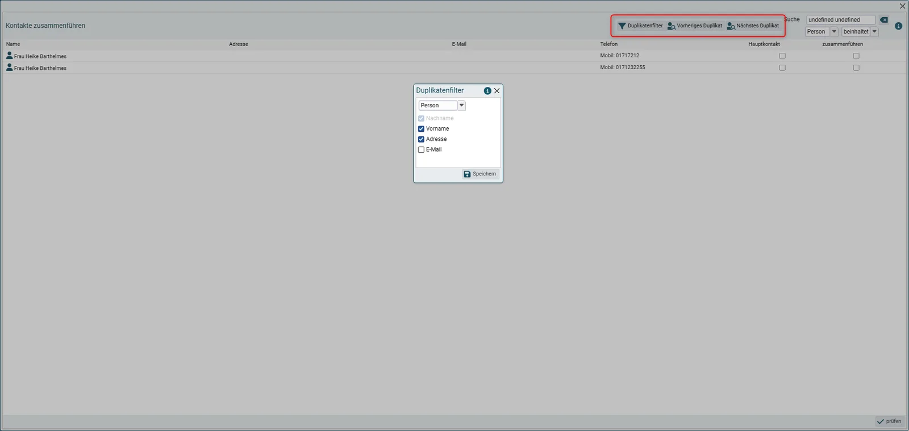Click the Telefon column header
This screenshot has width=909, height=431.
(609, 44)
